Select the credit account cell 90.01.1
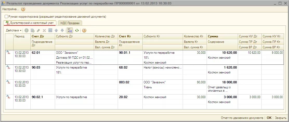This screenshot has height=122, width=289. pos(130,53)
